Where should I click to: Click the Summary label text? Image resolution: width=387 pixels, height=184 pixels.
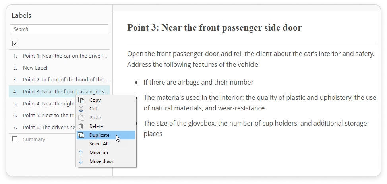coord(34,139)
